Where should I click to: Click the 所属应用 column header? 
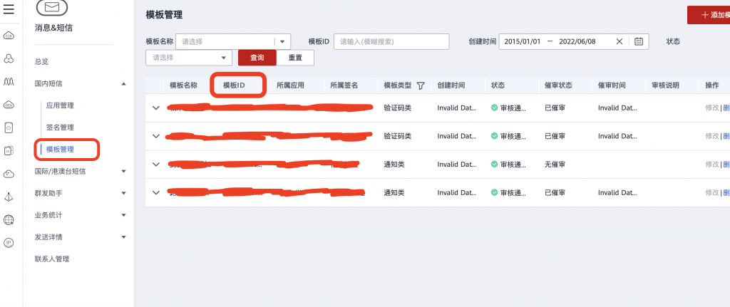[x=291, y=85]
